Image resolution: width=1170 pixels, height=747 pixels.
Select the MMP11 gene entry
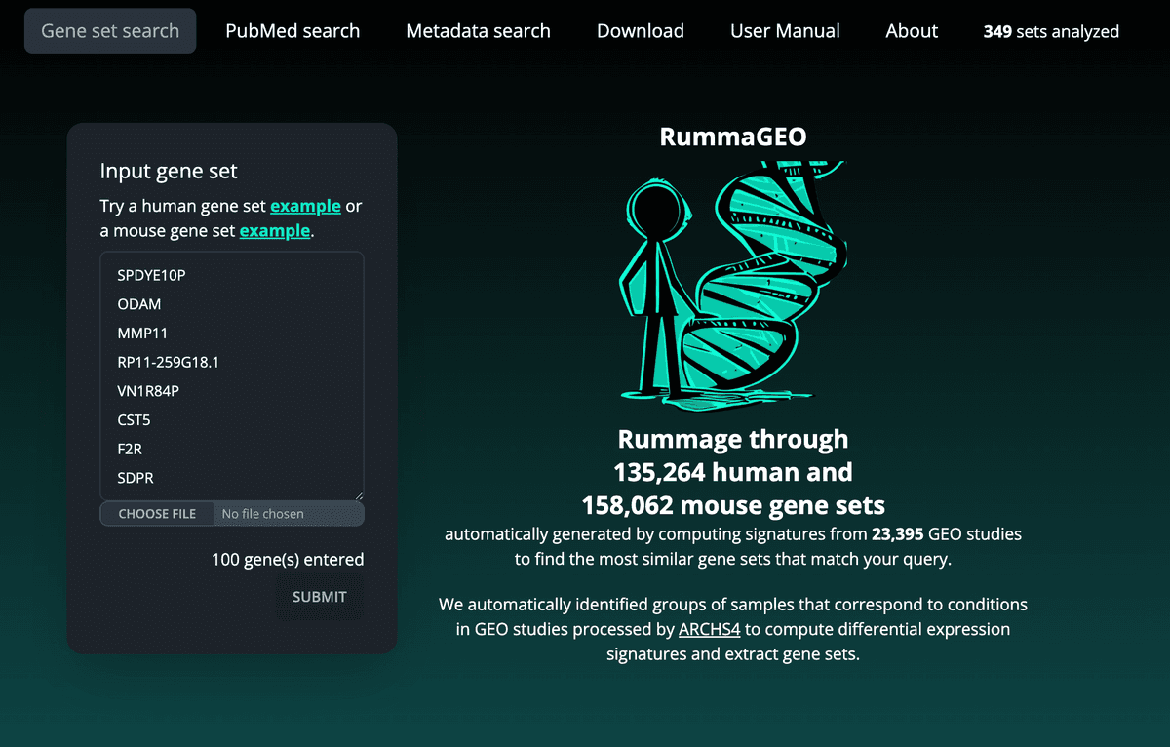pos(142,334)
